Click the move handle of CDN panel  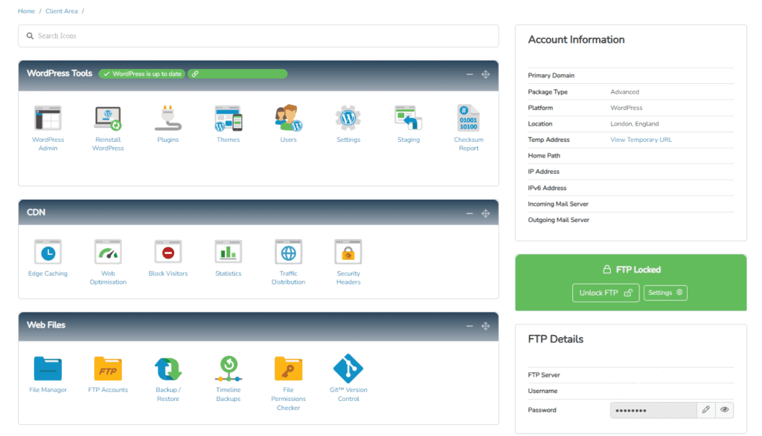coord(485,213)
